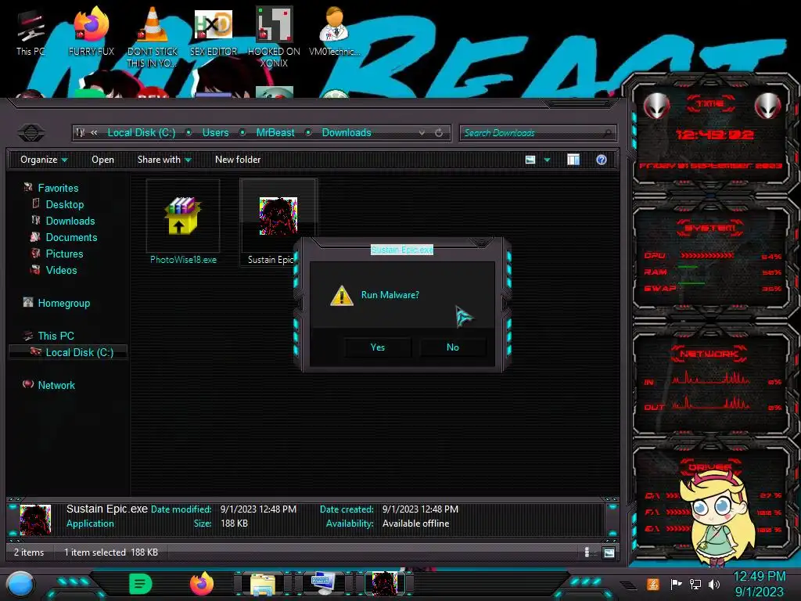This screenshot has height=601, width=801.
Task: Change the view with the view icon
Action: pyautogui.click(x=530, y=160)
